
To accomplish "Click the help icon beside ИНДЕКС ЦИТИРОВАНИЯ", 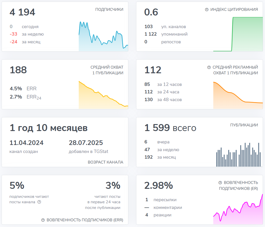I will click(207, 10).
